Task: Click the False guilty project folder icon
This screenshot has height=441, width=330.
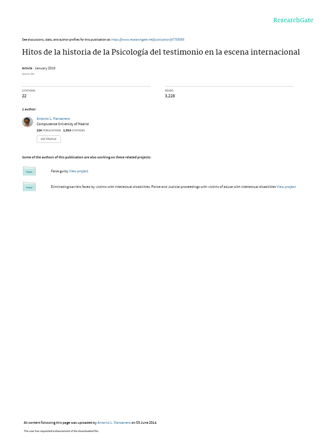Action: pyautogui.click(x=29, y=171)
